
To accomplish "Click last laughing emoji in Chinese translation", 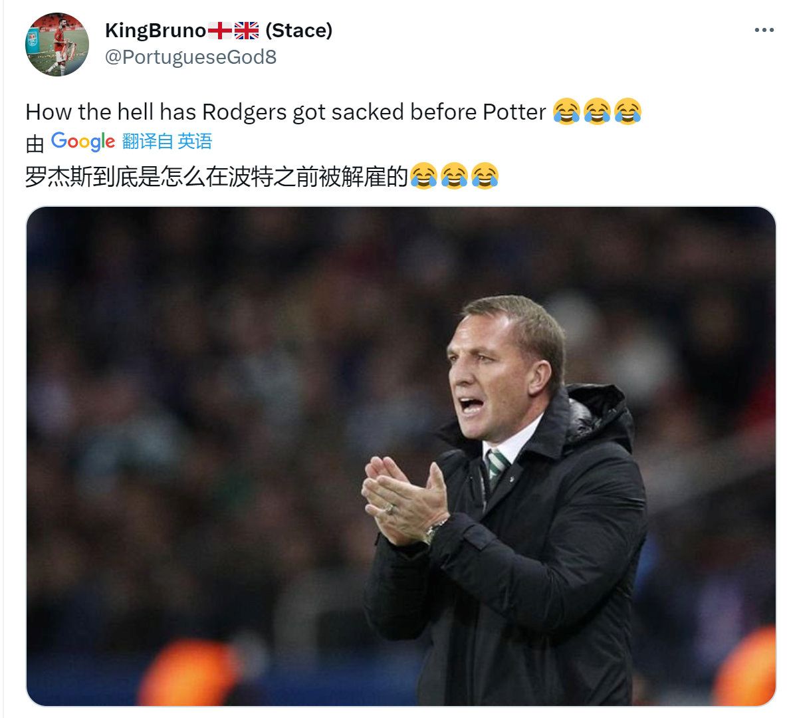I will point(485,176).
